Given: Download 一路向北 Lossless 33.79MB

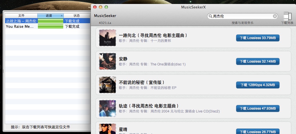Looking at the screenshot, I should 258,38.
